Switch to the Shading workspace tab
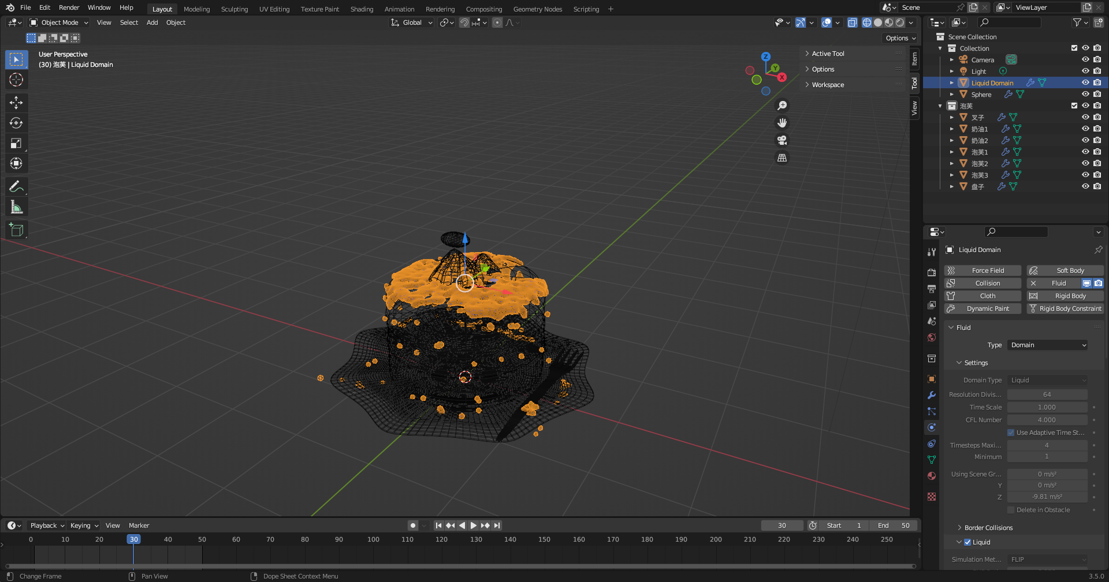 (x=362, y=9)
